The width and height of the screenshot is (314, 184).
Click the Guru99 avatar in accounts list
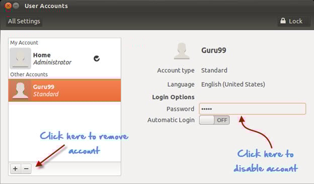pos(20,90)
